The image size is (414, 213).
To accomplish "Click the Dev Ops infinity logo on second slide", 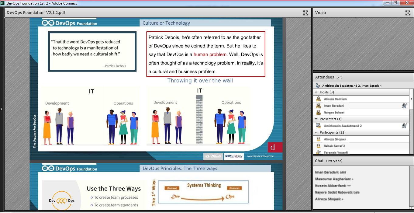I will (x=62, y=201).
